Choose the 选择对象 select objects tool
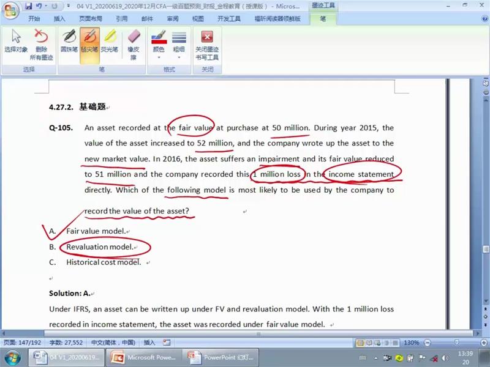490x367 pixels. 16,40
